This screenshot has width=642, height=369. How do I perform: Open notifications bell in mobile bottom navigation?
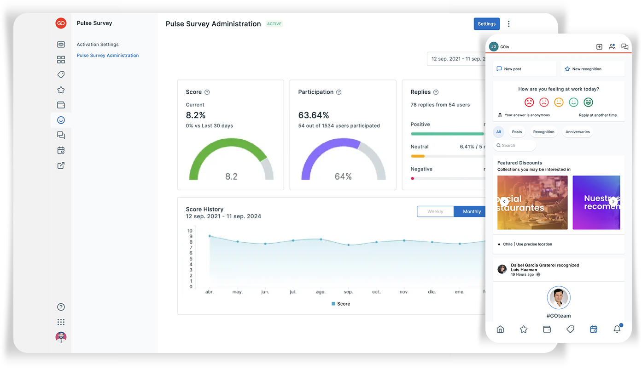618,329
